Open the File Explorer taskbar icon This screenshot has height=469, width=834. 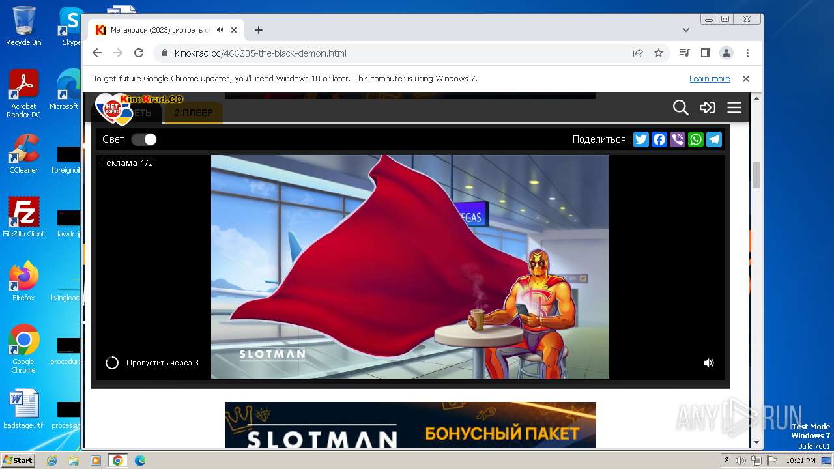click(74, 461)
